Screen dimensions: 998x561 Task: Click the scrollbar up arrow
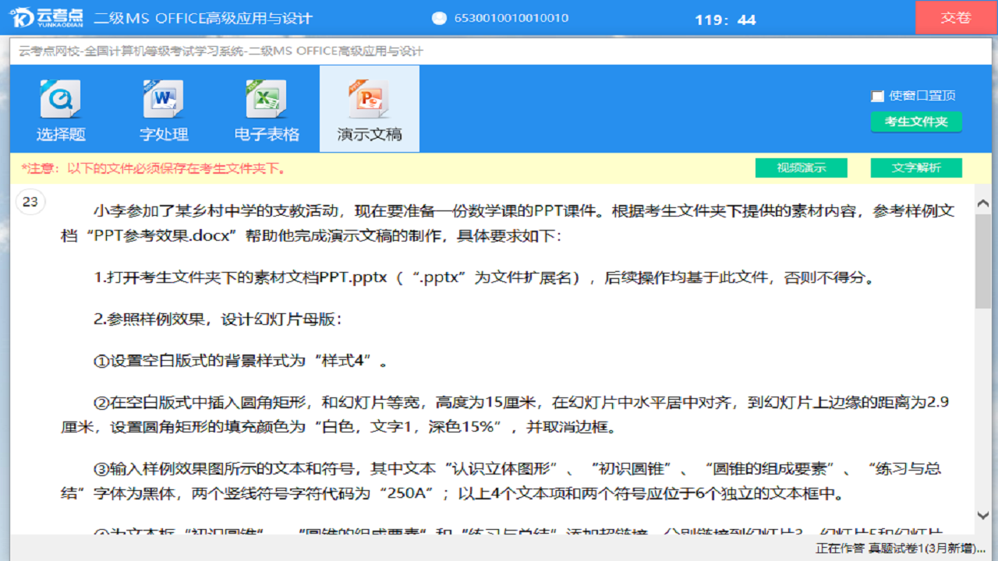[984, 201]
